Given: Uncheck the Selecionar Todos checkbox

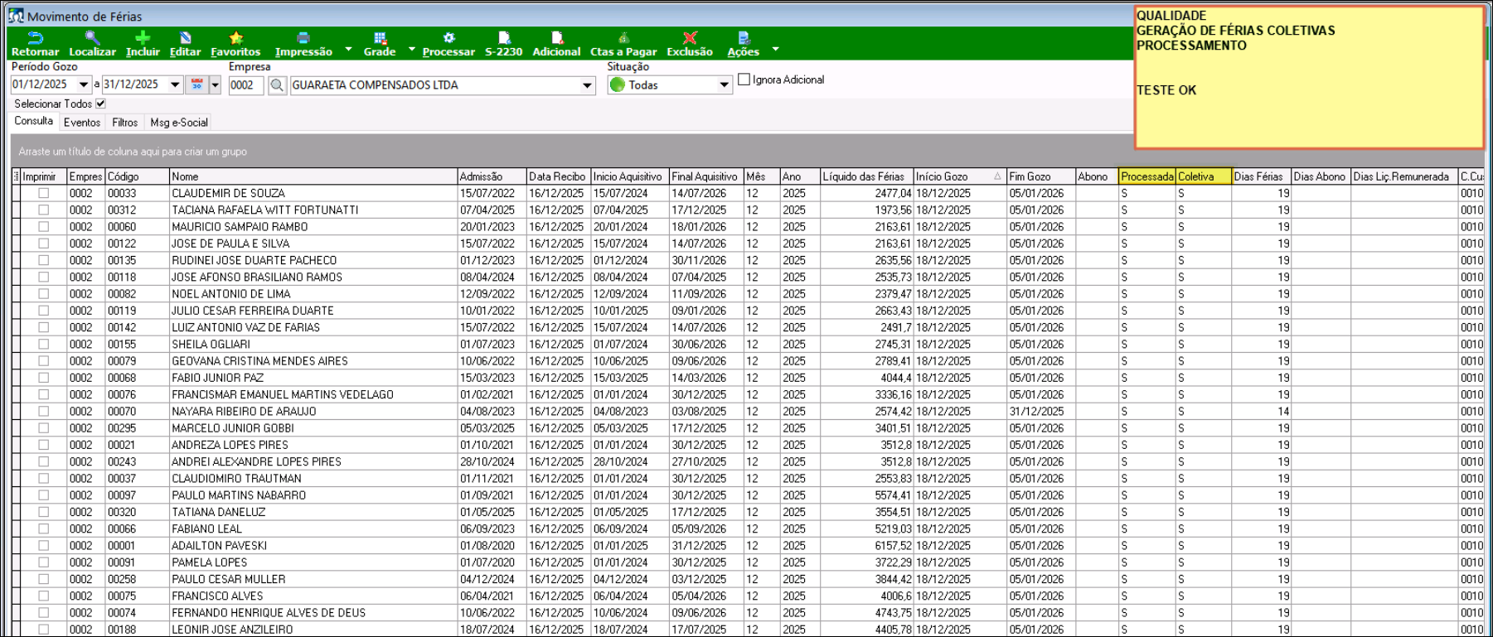Looking at the screenshot, I should (100, 104).
